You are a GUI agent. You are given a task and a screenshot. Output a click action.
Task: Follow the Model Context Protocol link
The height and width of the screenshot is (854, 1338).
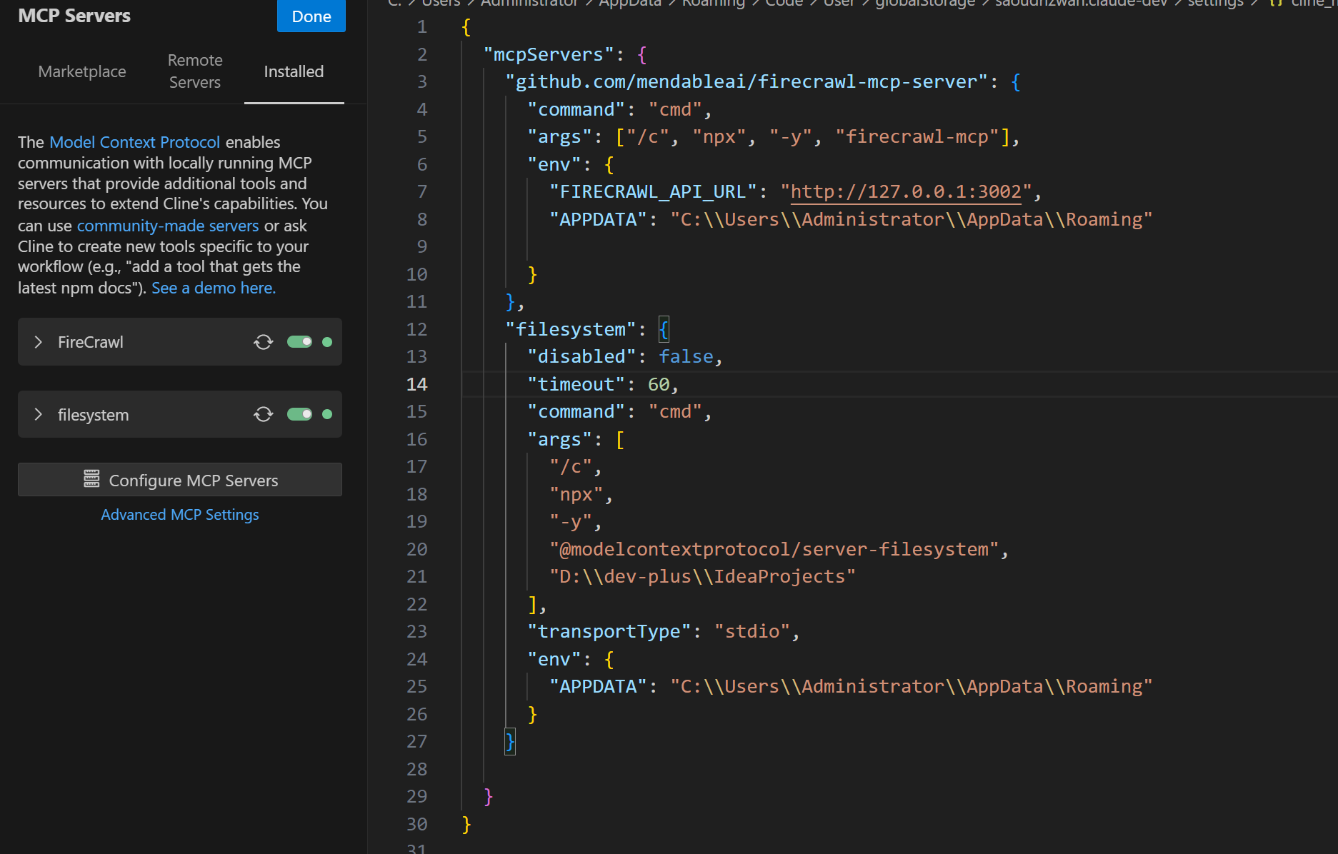pyautogui.click(x=135, y=142)
